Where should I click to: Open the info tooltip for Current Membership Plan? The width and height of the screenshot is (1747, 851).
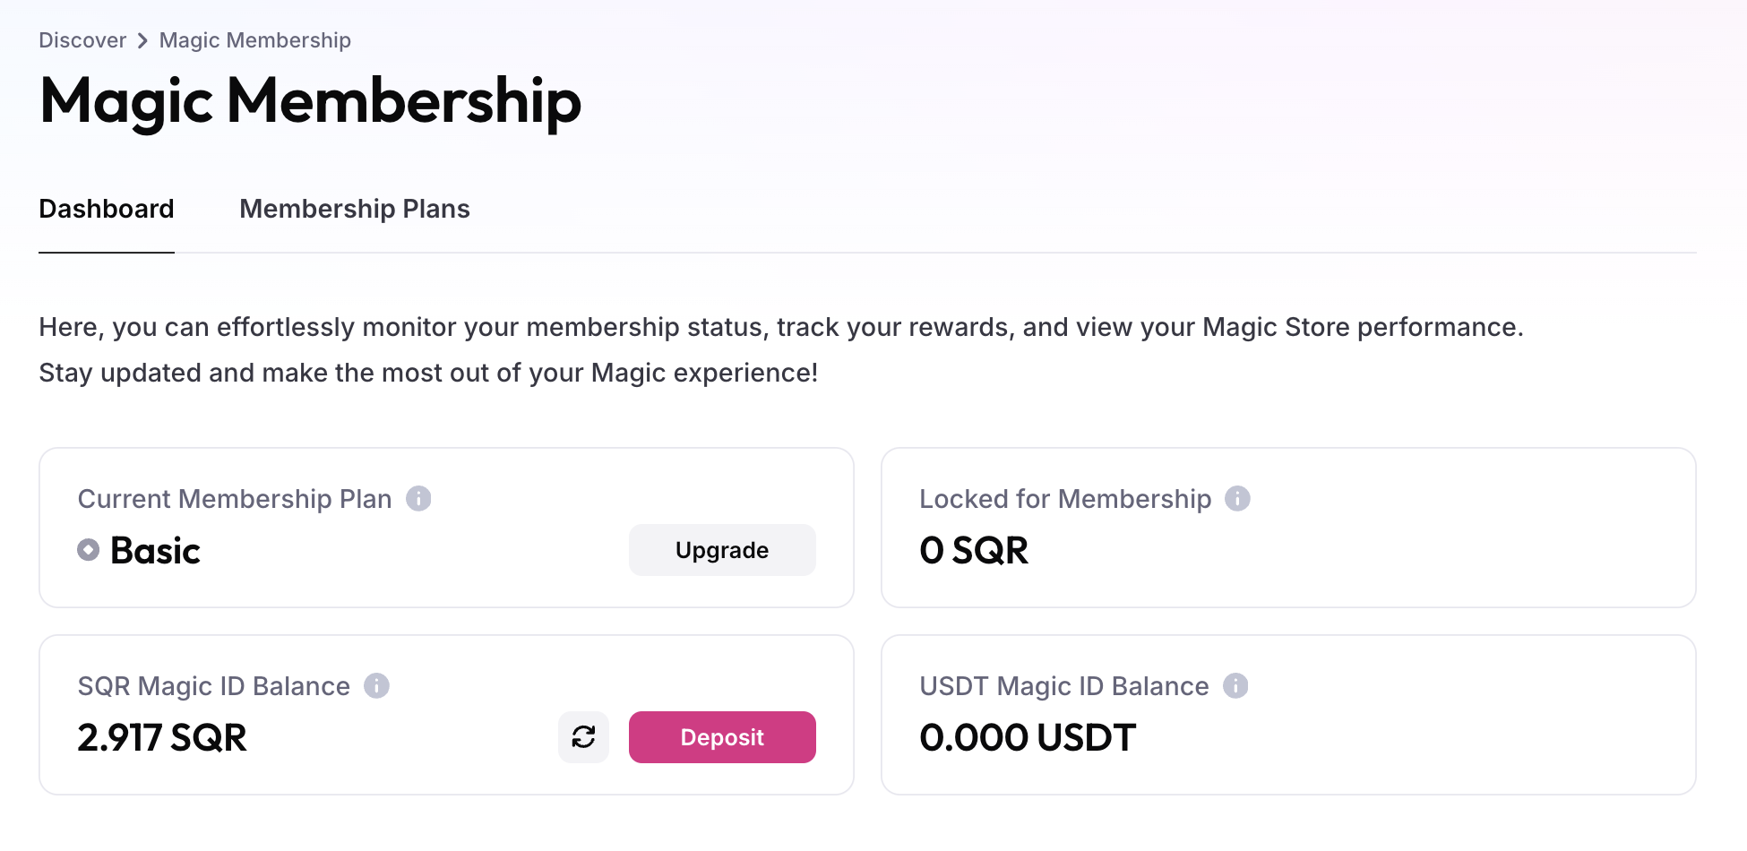tap(418, 498)
